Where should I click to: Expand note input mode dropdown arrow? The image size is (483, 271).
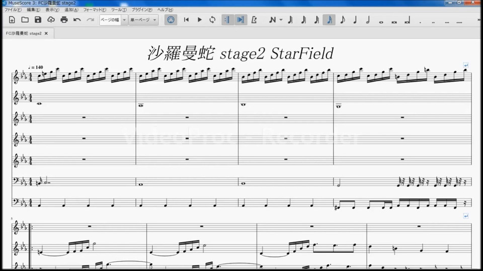(x=281, y=20)
